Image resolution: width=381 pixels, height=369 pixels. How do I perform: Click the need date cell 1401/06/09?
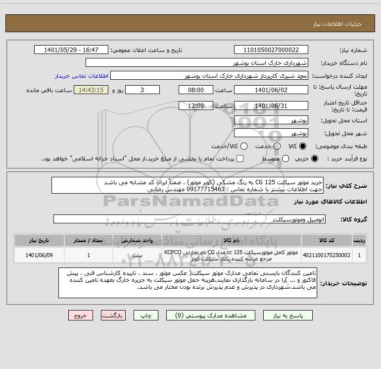39,255
